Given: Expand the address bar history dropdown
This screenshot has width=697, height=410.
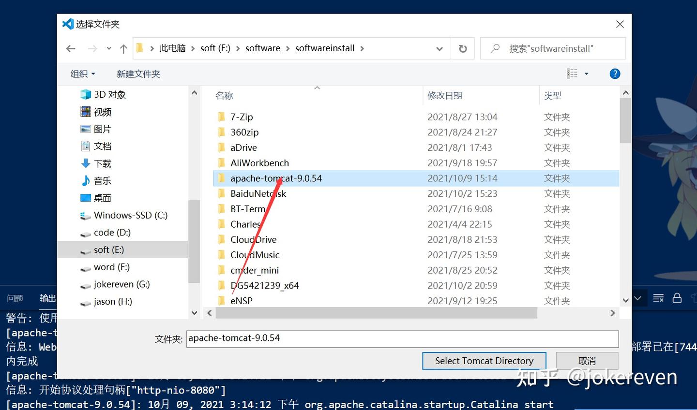Looking at the screenshot, I should [439, 48].
